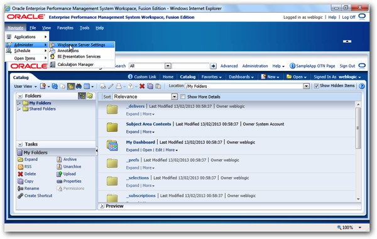Click the Print icon in catalog toolbar
The image size is (377, 239).
coord(119,86)
